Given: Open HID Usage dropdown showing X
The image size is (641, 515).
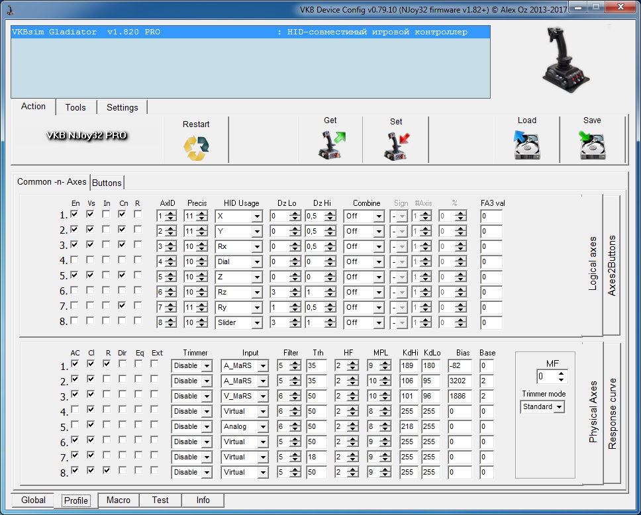Looking at the screenshot, I should (239, 216).
